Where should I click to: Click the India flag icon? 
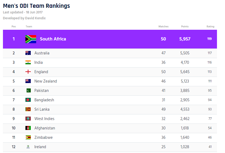[28, 62]
